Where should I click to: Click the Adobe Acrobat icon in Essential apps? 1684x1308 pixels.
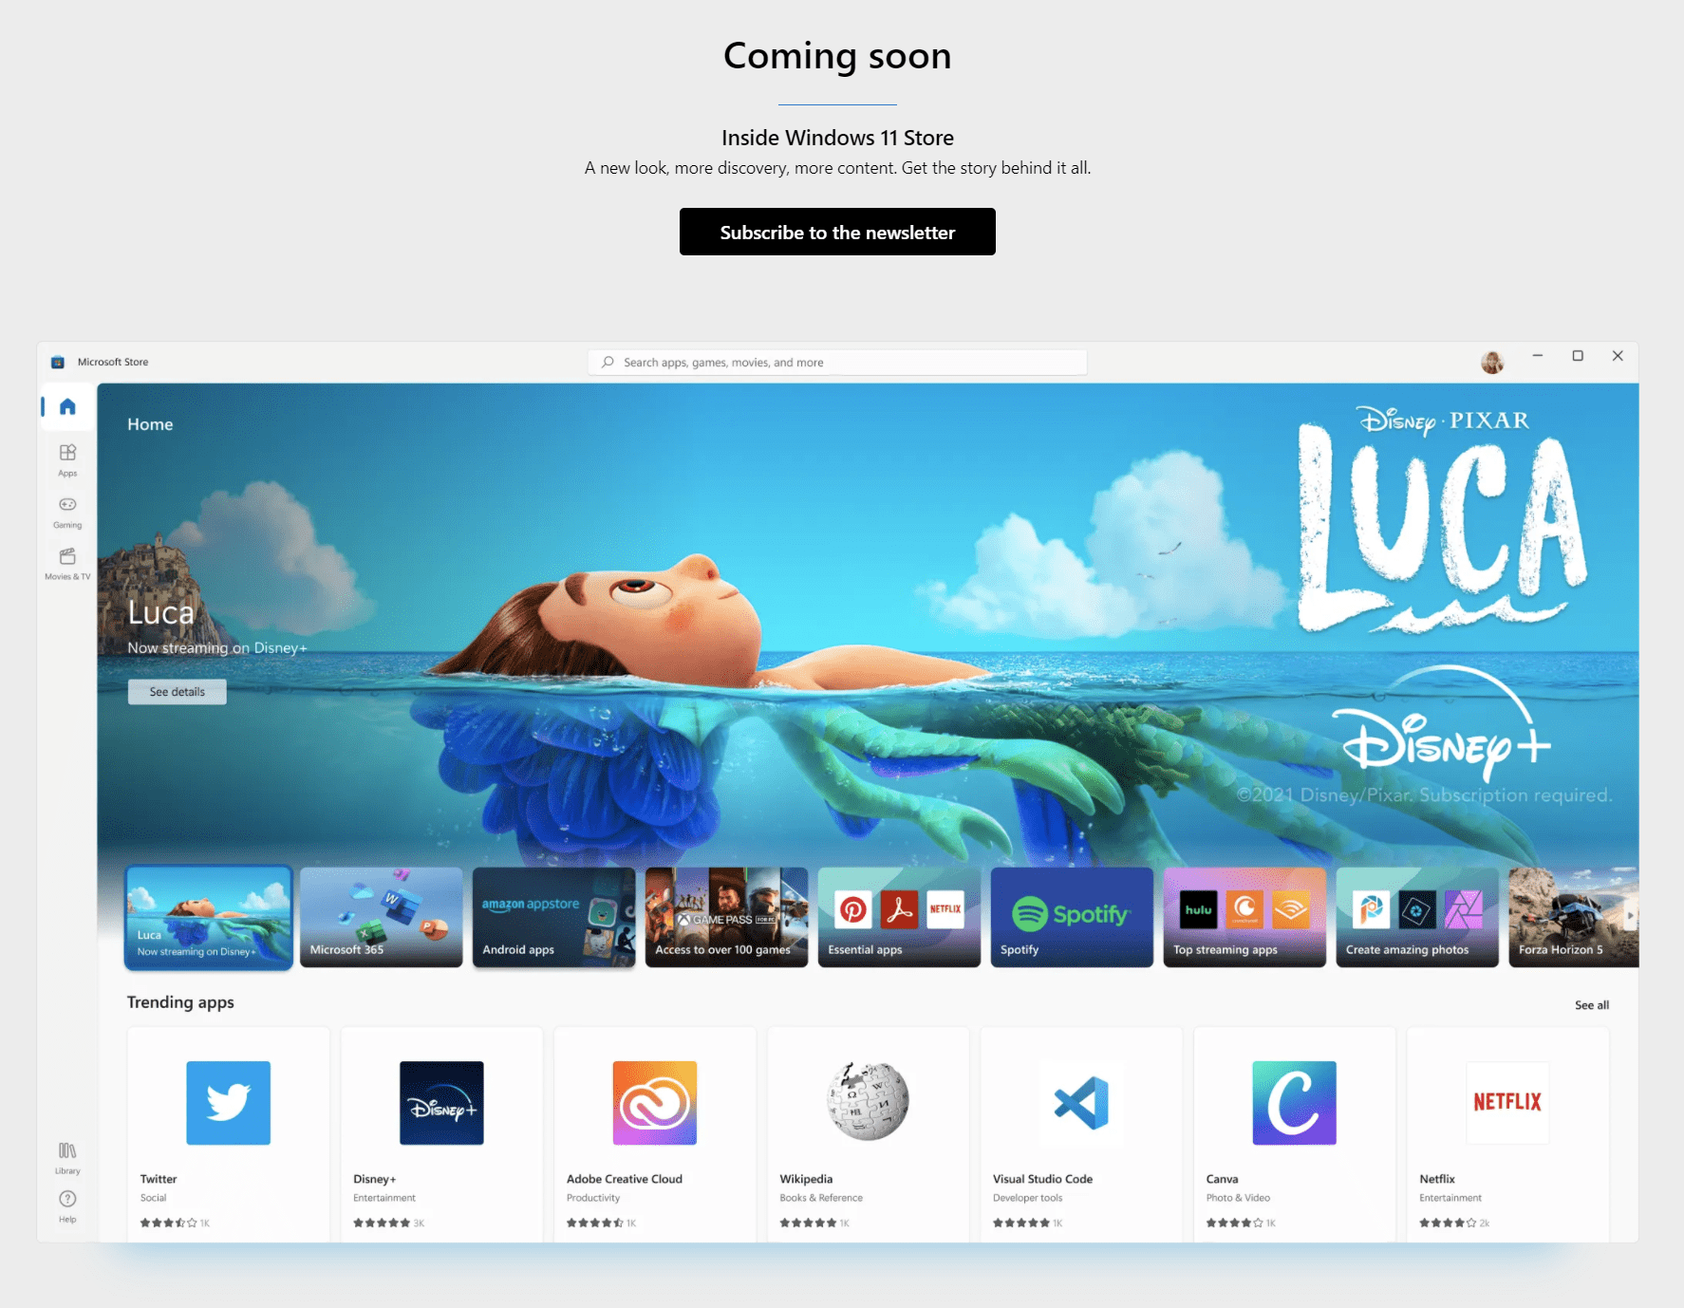click(899, 910)
